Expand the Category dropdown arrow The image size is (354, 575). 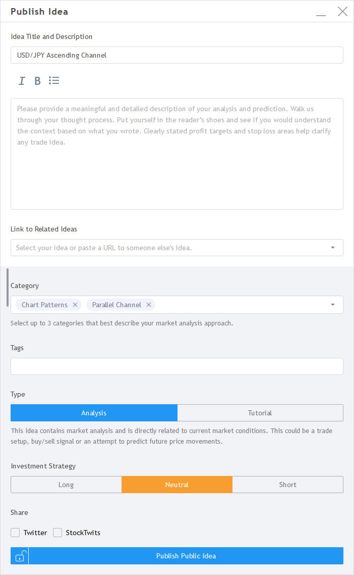[x=333, y=305]
